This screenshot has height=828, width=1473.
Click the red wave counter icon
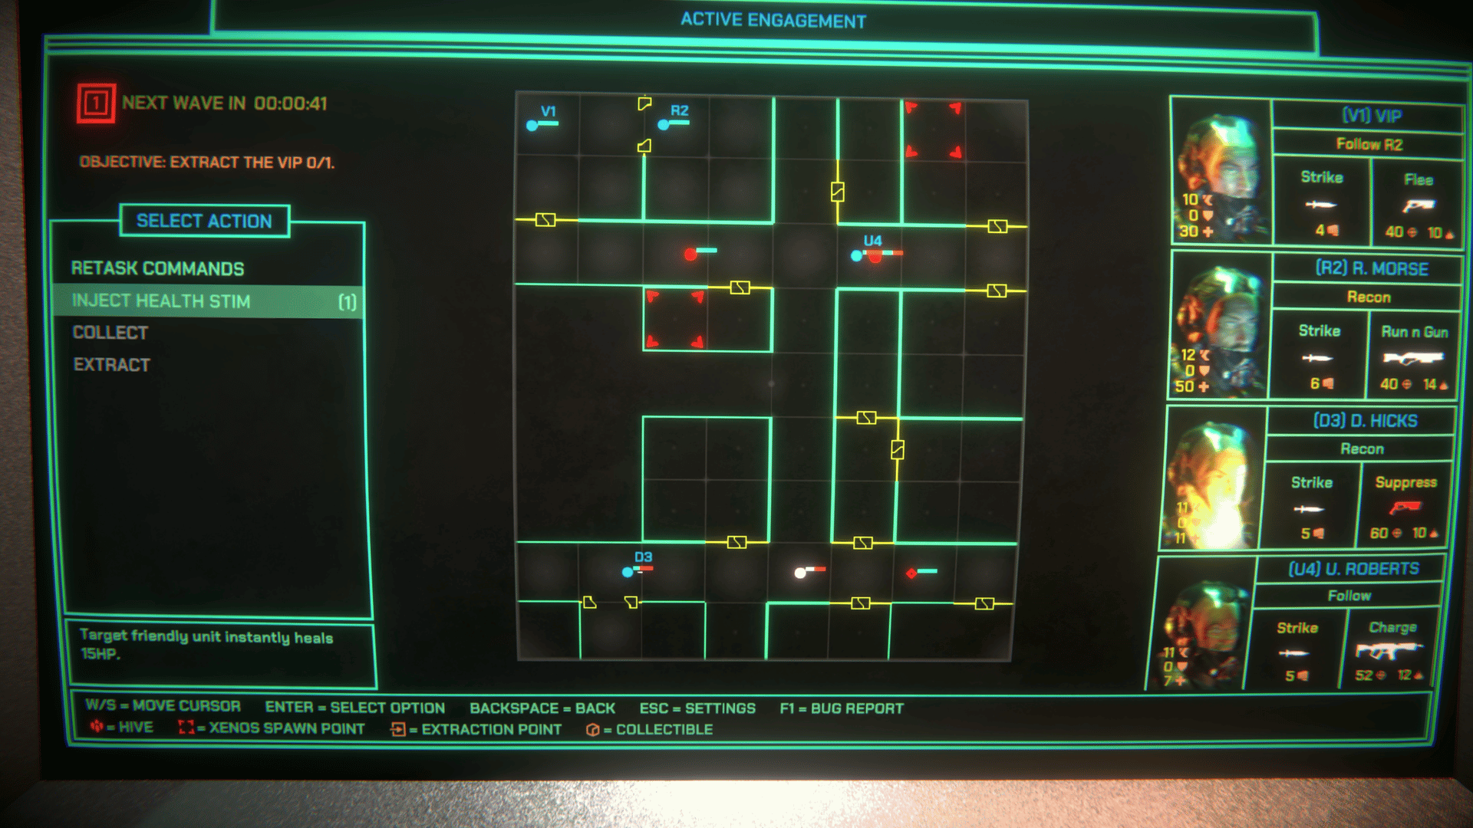[96, 103]
